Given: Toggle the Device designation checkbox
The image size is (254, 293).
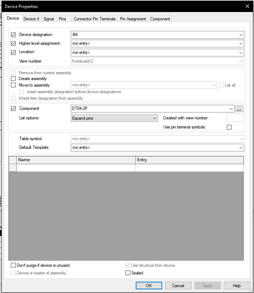Looking at the screenshot, I should pyautogui.click(x=13, y=35).
